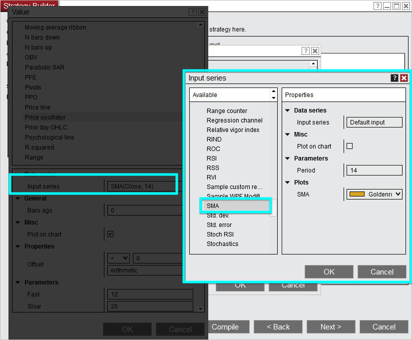This screenshot has width=412, height=340.
Task: Select Psychological line in Value list
Action: pos(49,137)
